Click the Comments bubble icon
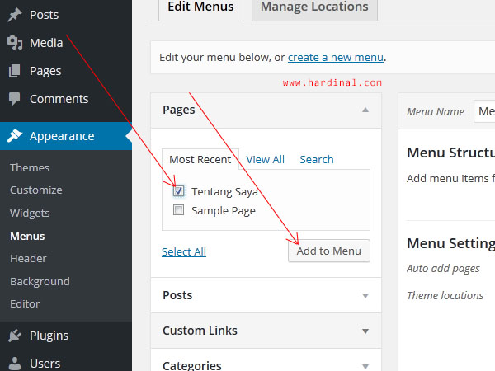 (15, 99)
